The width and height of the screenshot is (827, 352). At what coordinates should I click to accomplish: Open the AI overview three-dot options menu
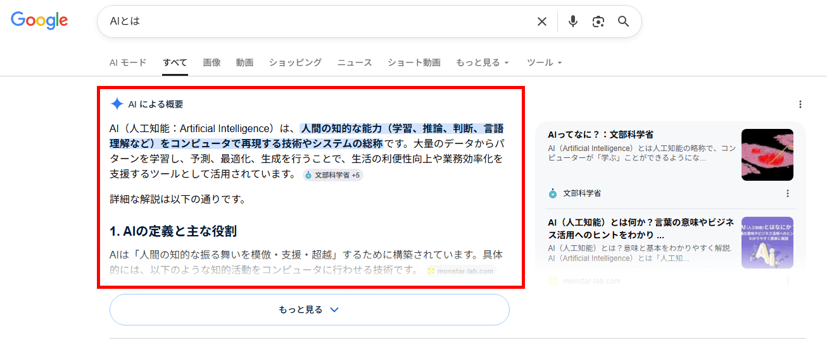click(800, 104)
